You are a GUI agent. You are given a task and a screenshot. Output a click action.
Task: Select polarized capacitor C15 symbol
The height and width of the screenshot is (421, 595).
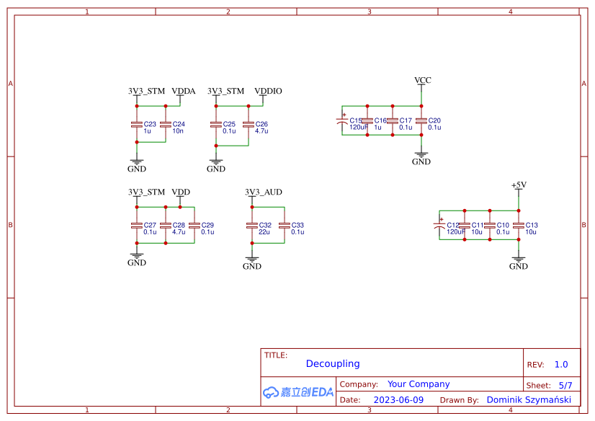pyautogui.click(x=344, y=120)
